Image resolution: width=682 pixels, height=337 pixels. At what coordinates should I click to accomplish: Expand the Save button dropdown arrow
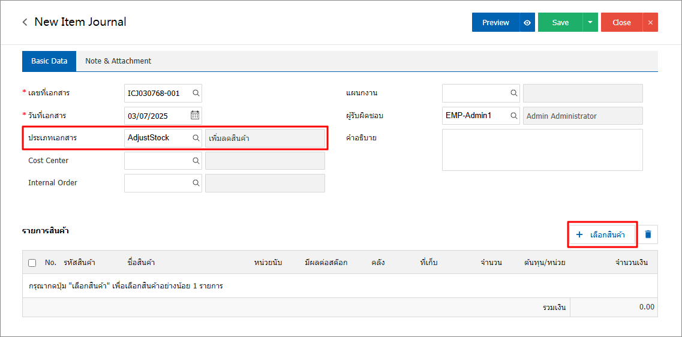click(590, 22)
